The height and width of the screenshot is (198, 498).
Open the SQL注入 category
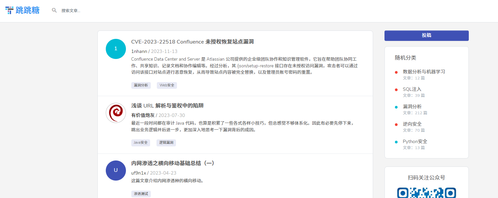tap(412, 89)
